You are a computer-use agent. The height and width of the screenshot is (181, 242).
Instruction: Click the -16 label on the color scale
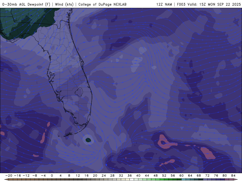(17, 176)
